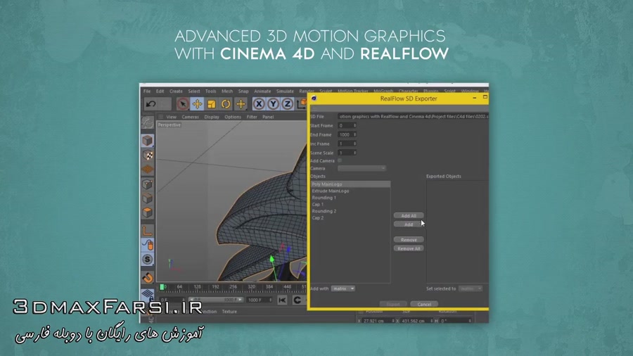Open the Set selected to dropdown
The image size is (633, 356).
tap(471, 288)
